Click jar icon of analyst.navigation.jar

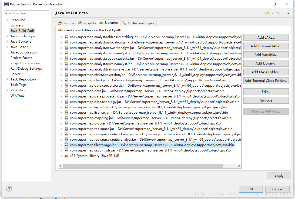tap(66, 42)
